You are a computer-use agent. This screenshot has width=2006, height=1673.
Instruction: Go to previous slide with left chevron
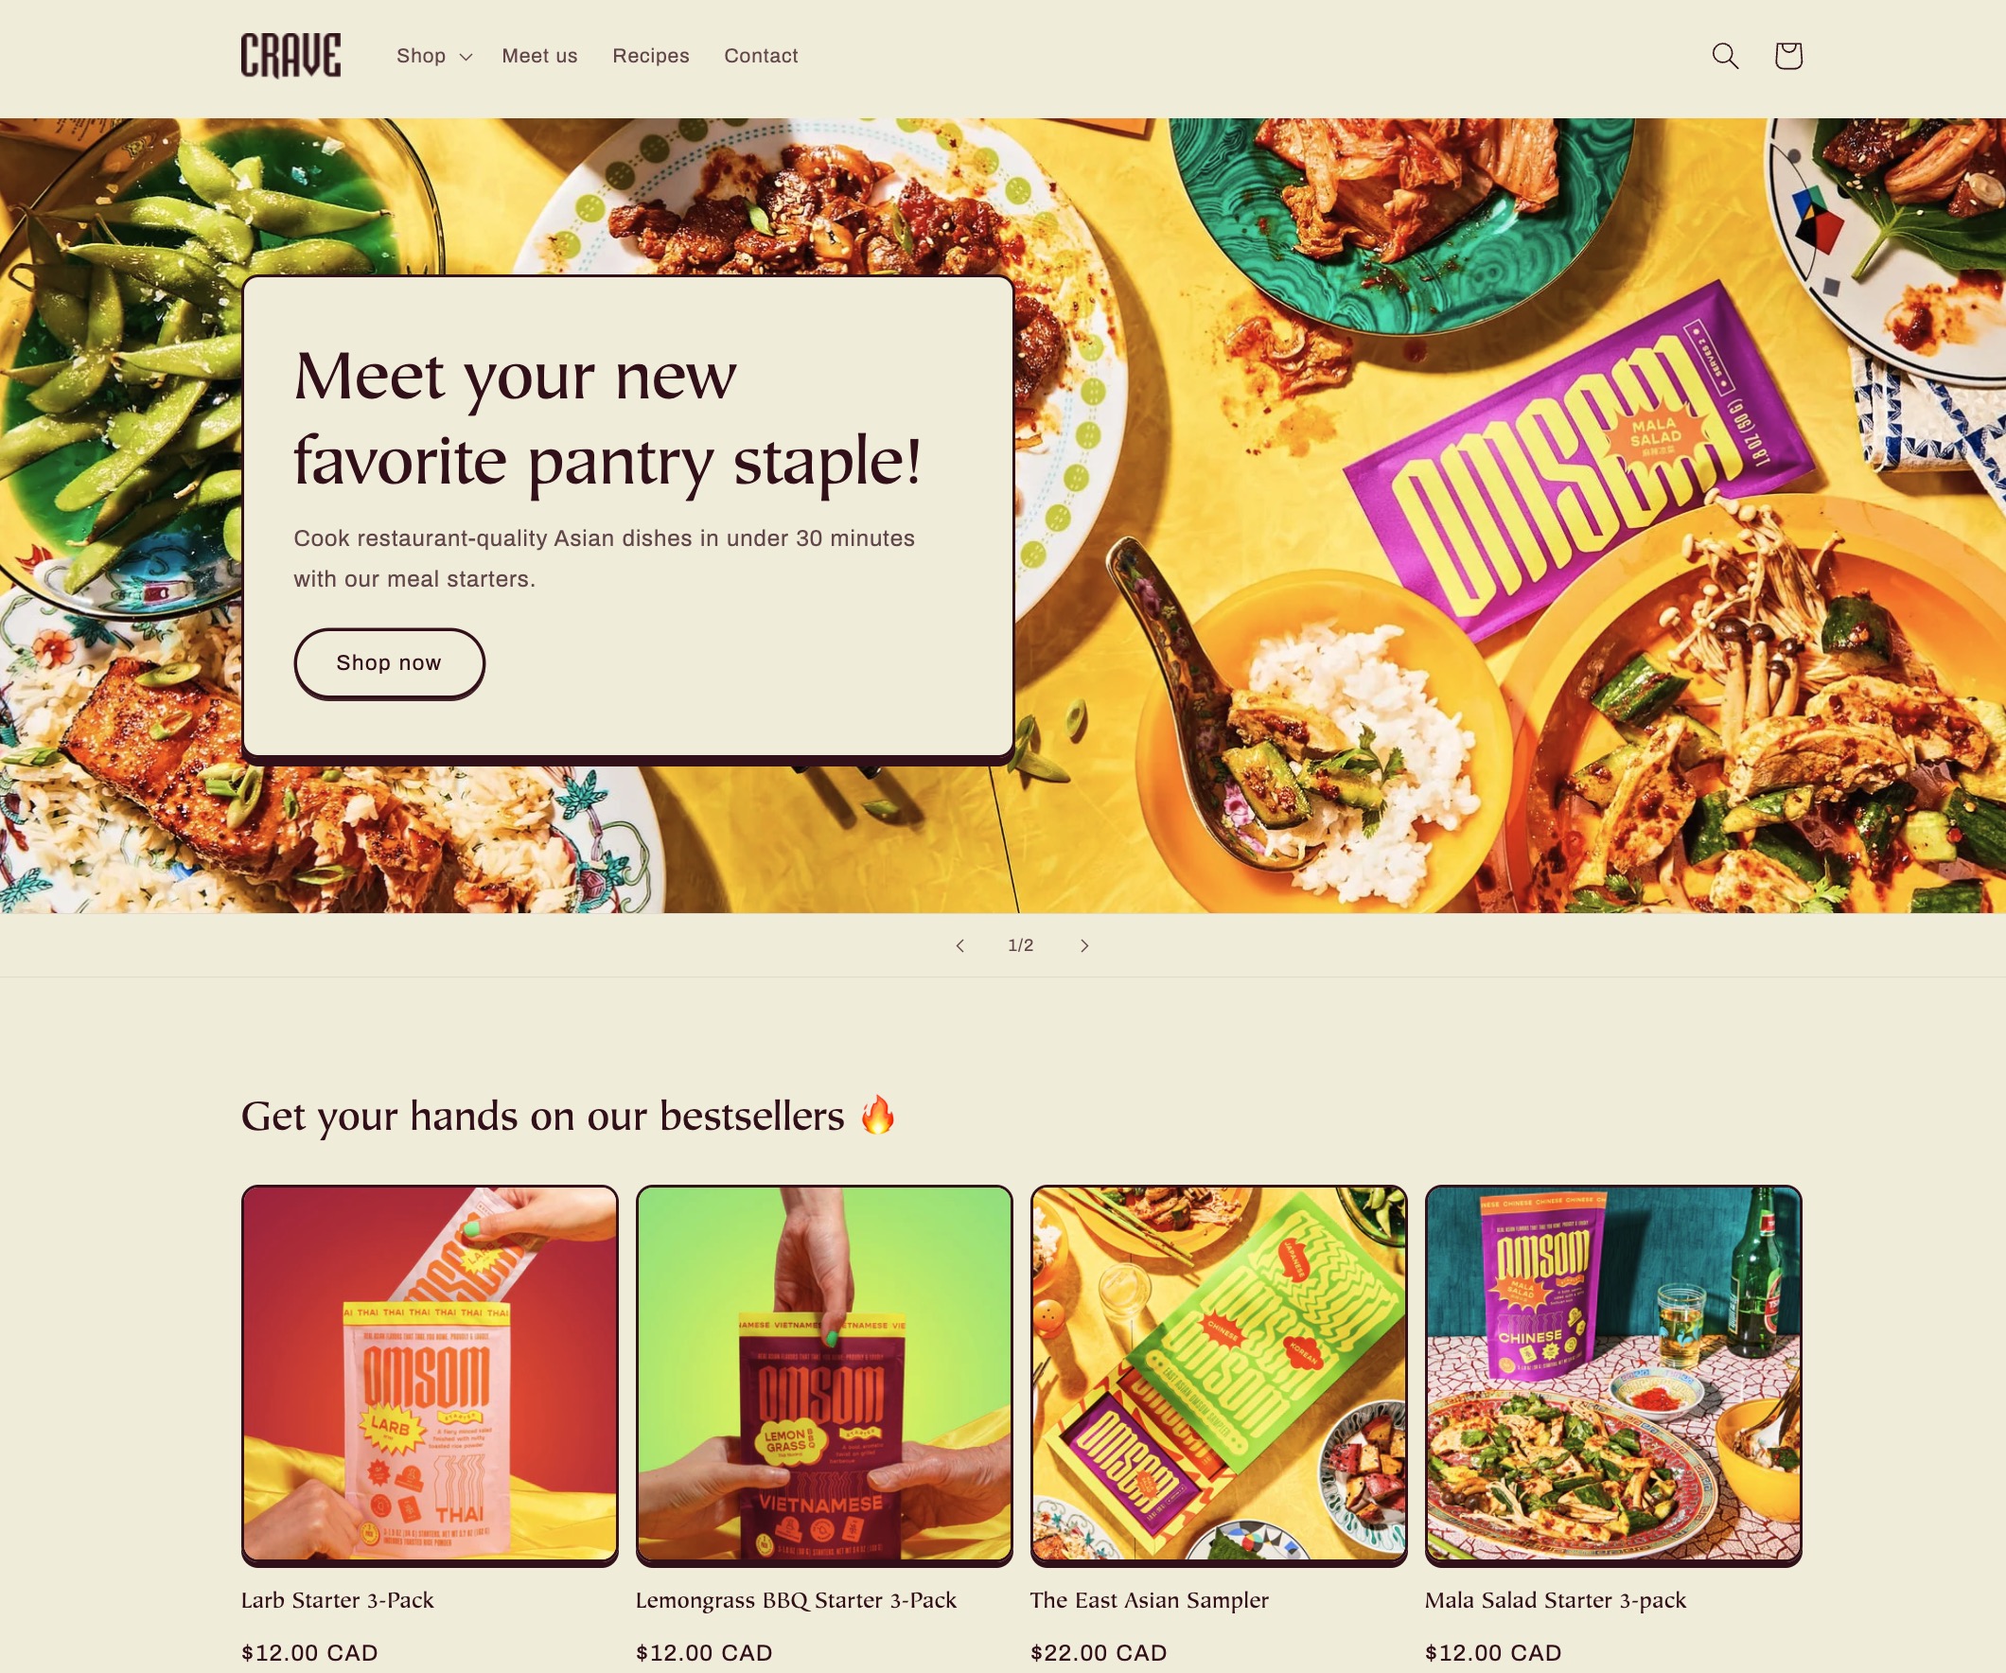(960, 945)
